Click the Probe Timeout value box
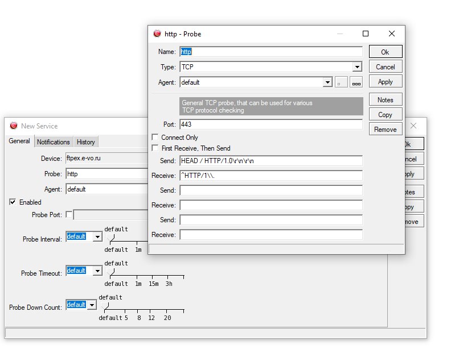This screenshot has height=349, width=459. click(x=80, y=271)
